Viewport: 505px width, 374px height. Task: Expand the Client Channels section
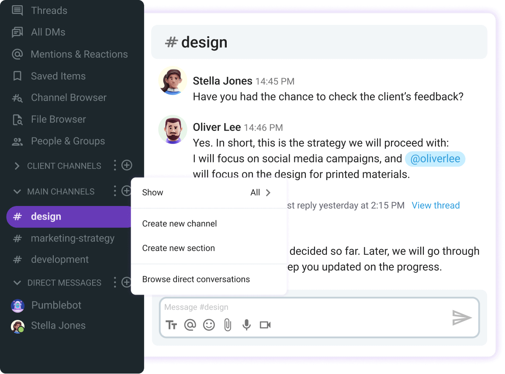coord(17,166)
